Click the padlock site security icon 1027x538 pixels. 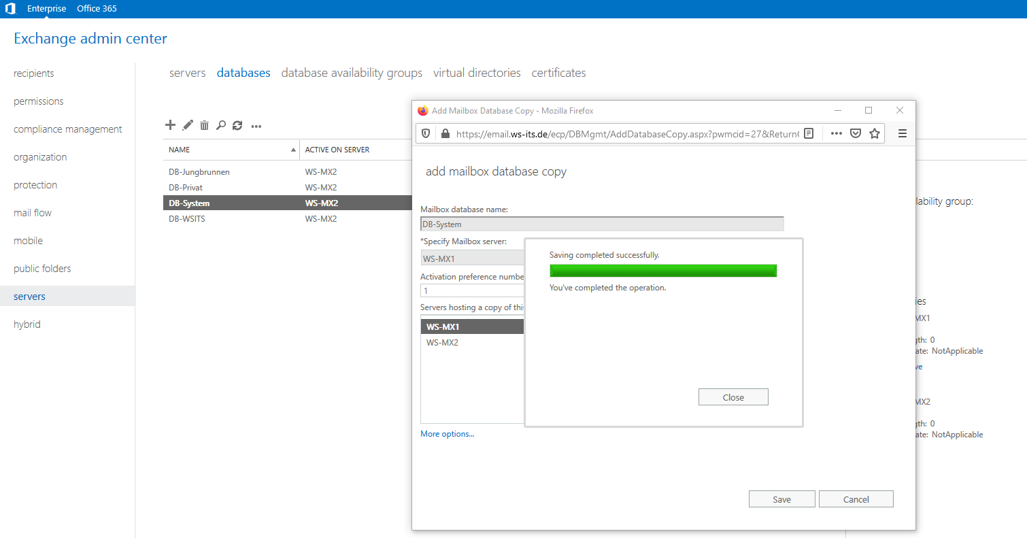point(445,134)
